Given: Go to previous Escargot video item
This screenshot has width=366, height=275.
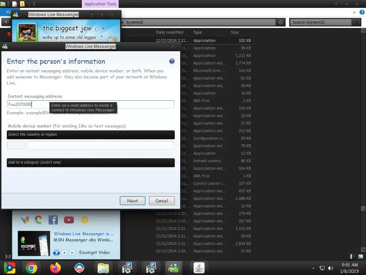Looking at the screenshot, I should (x=65, y=252).
